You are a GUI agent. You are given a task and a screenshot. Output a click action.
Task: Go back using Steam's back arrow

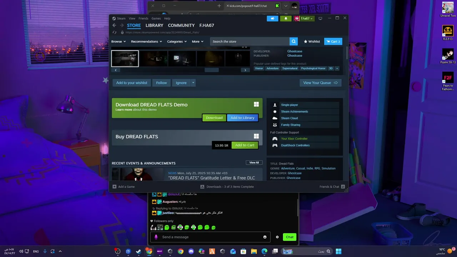tap(114, 25)
